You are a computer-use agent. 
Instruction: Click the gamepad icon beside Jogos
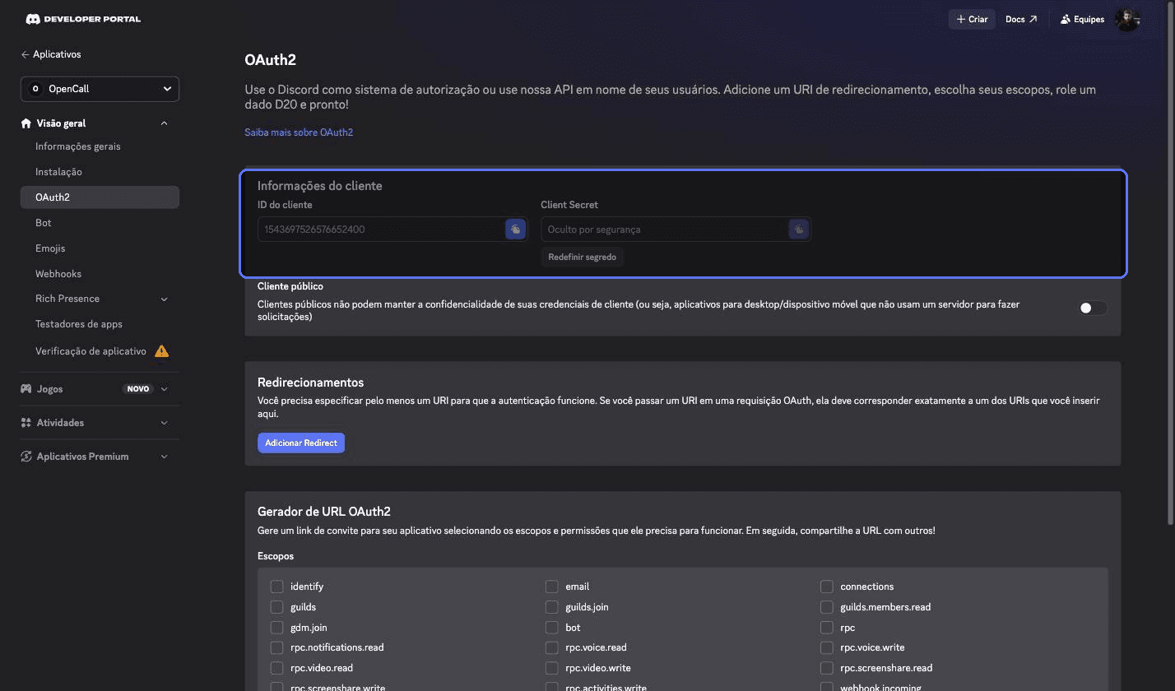pyautogui.click(x=26, y=389)
